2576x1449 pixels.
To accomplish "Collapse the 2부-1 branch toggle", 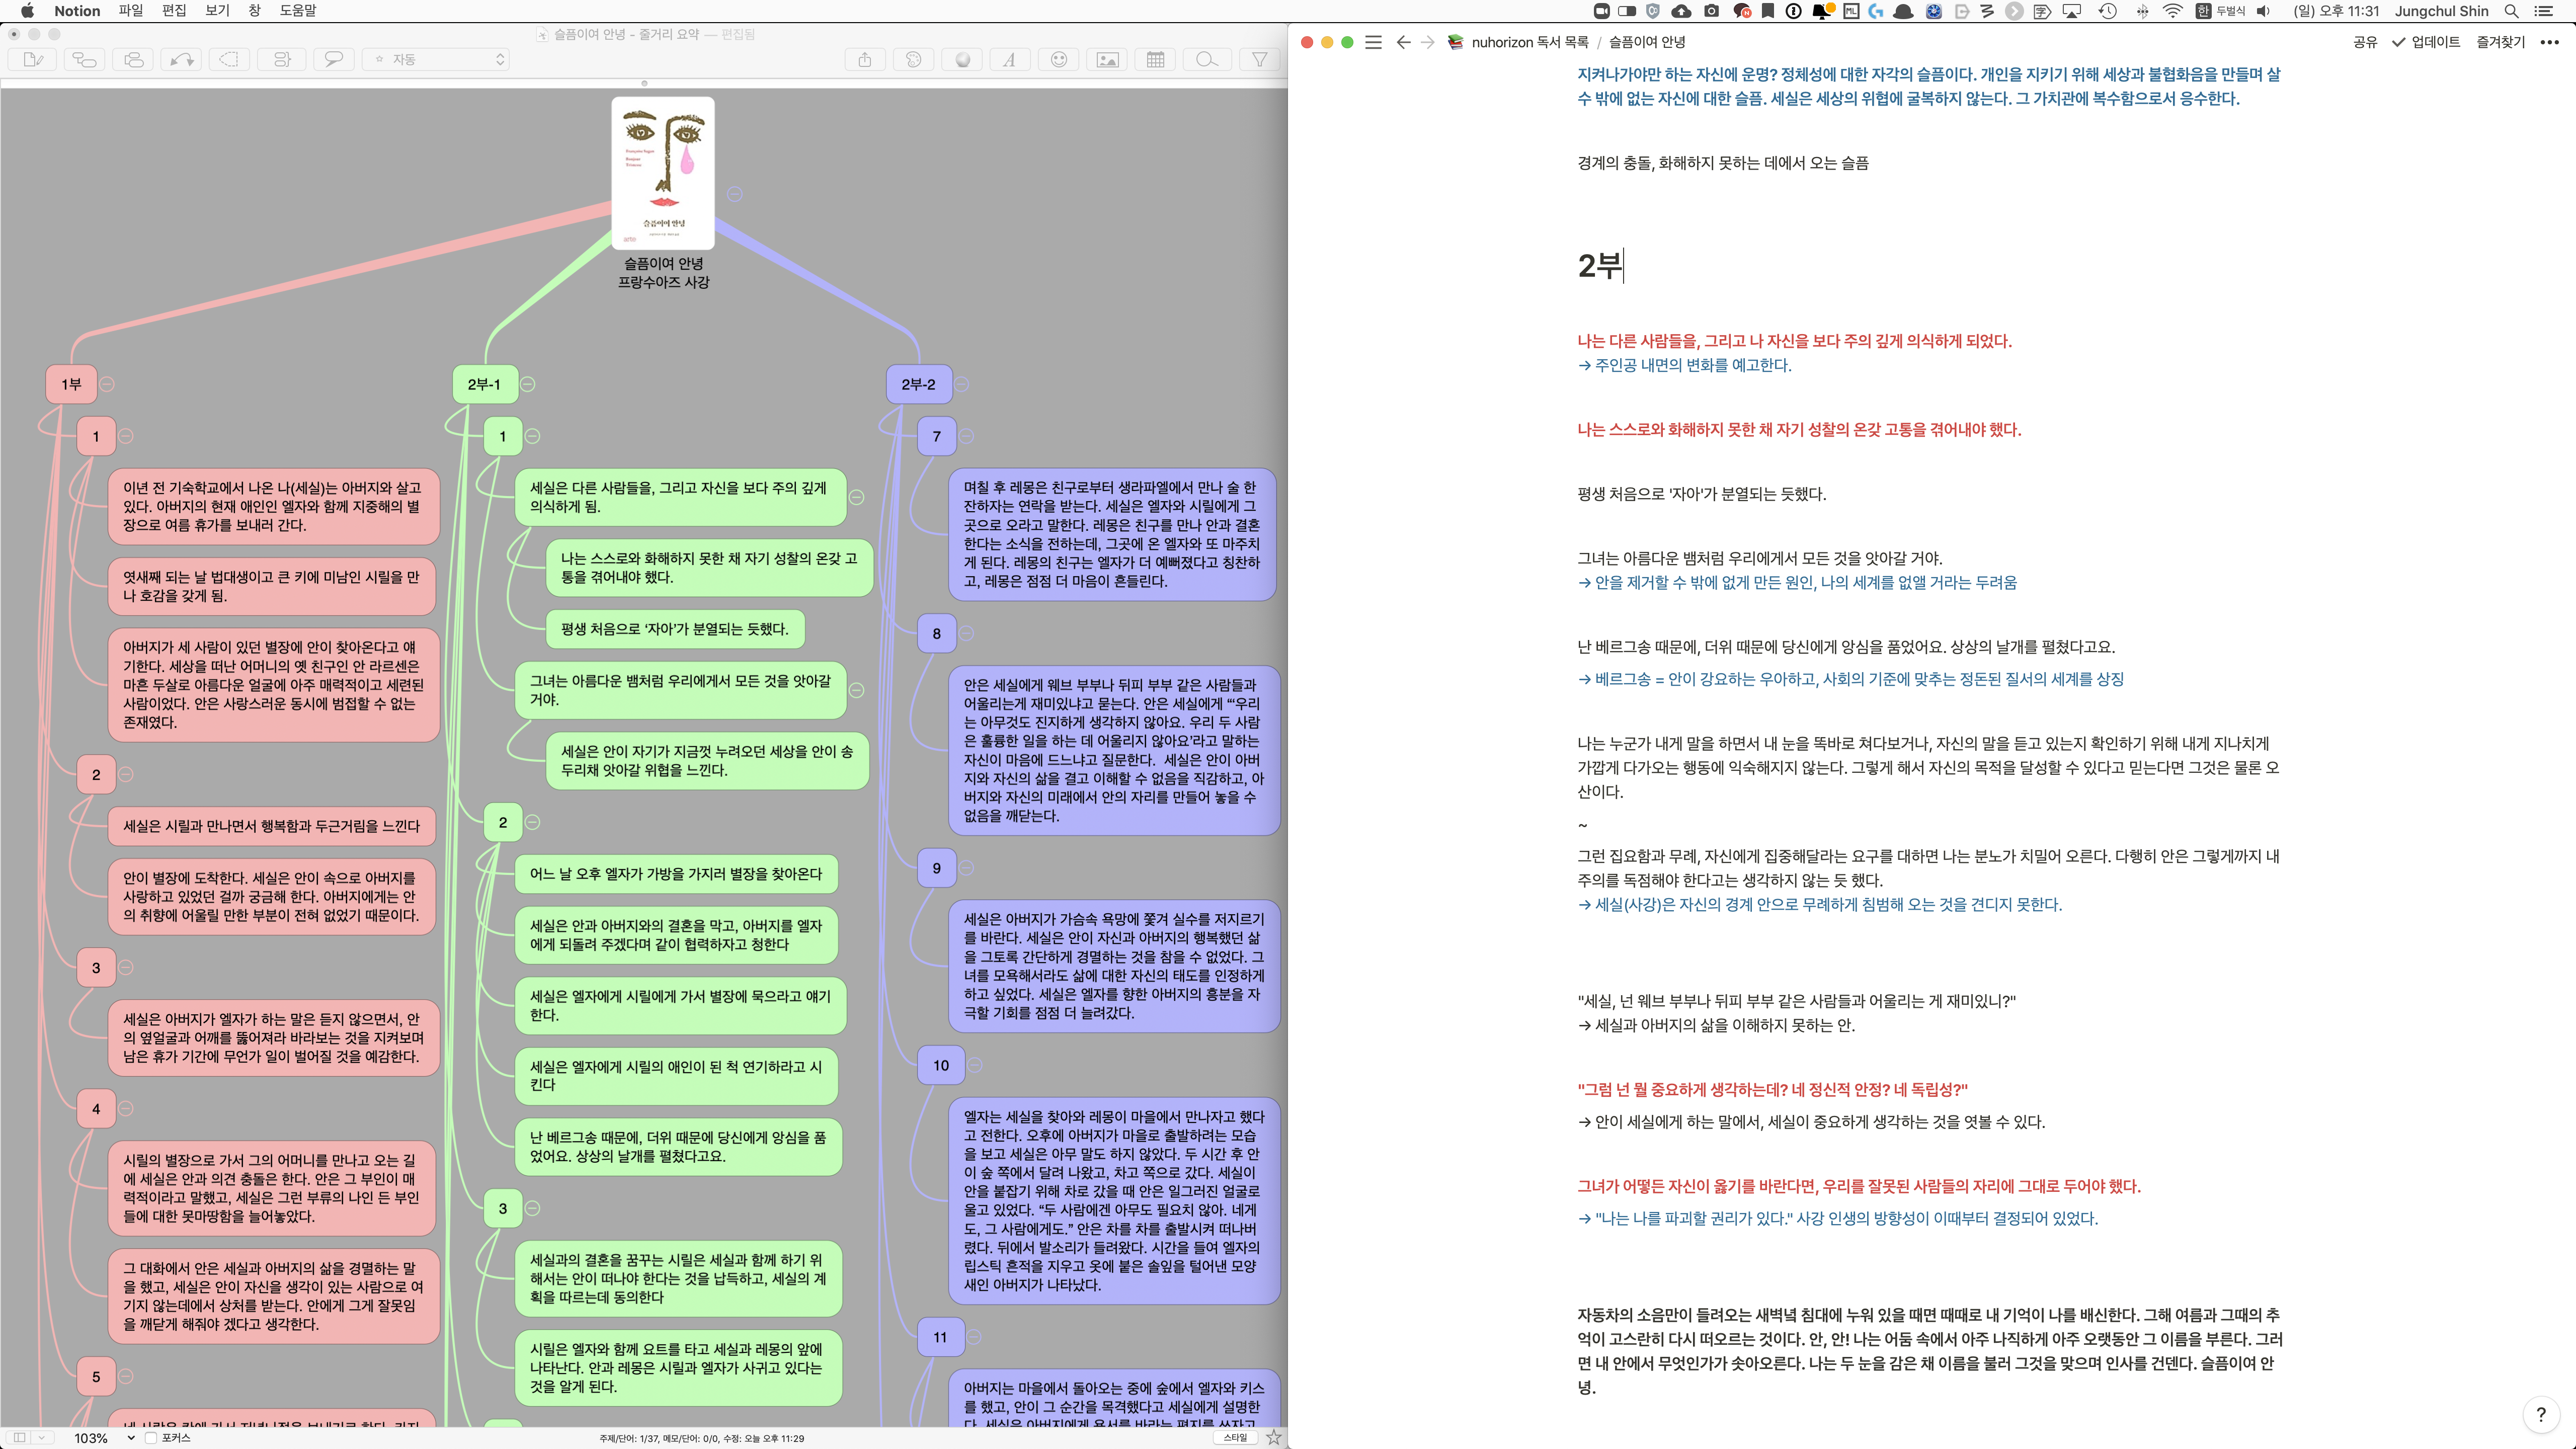I will [x=528, y=384].
